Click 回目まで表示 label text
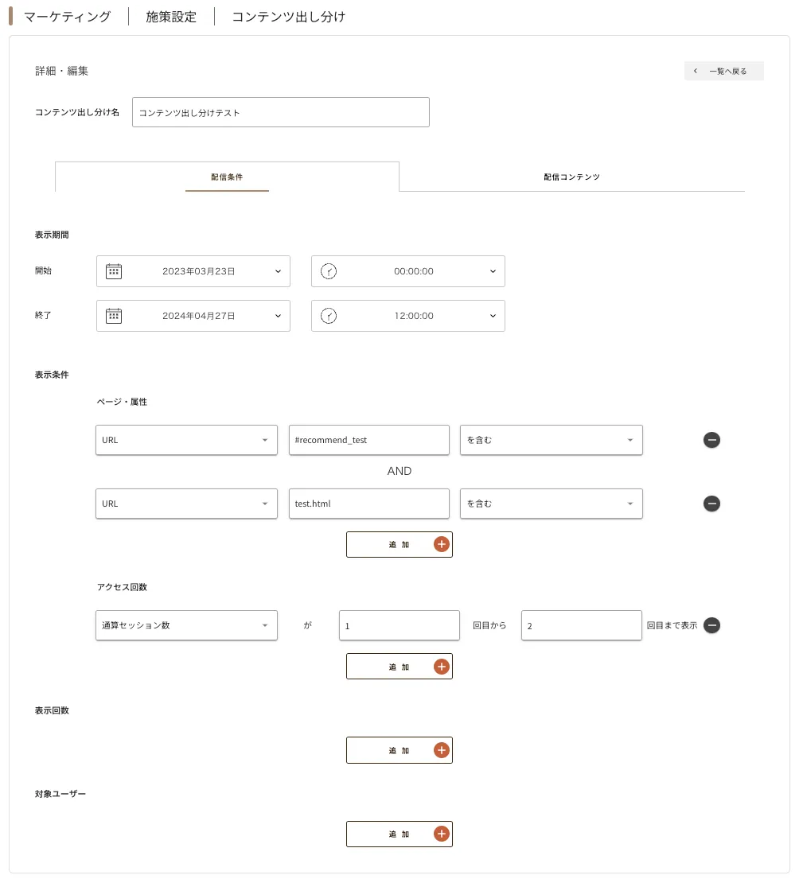This screenshot has height=883, width=803. click(x=672, y=625)
